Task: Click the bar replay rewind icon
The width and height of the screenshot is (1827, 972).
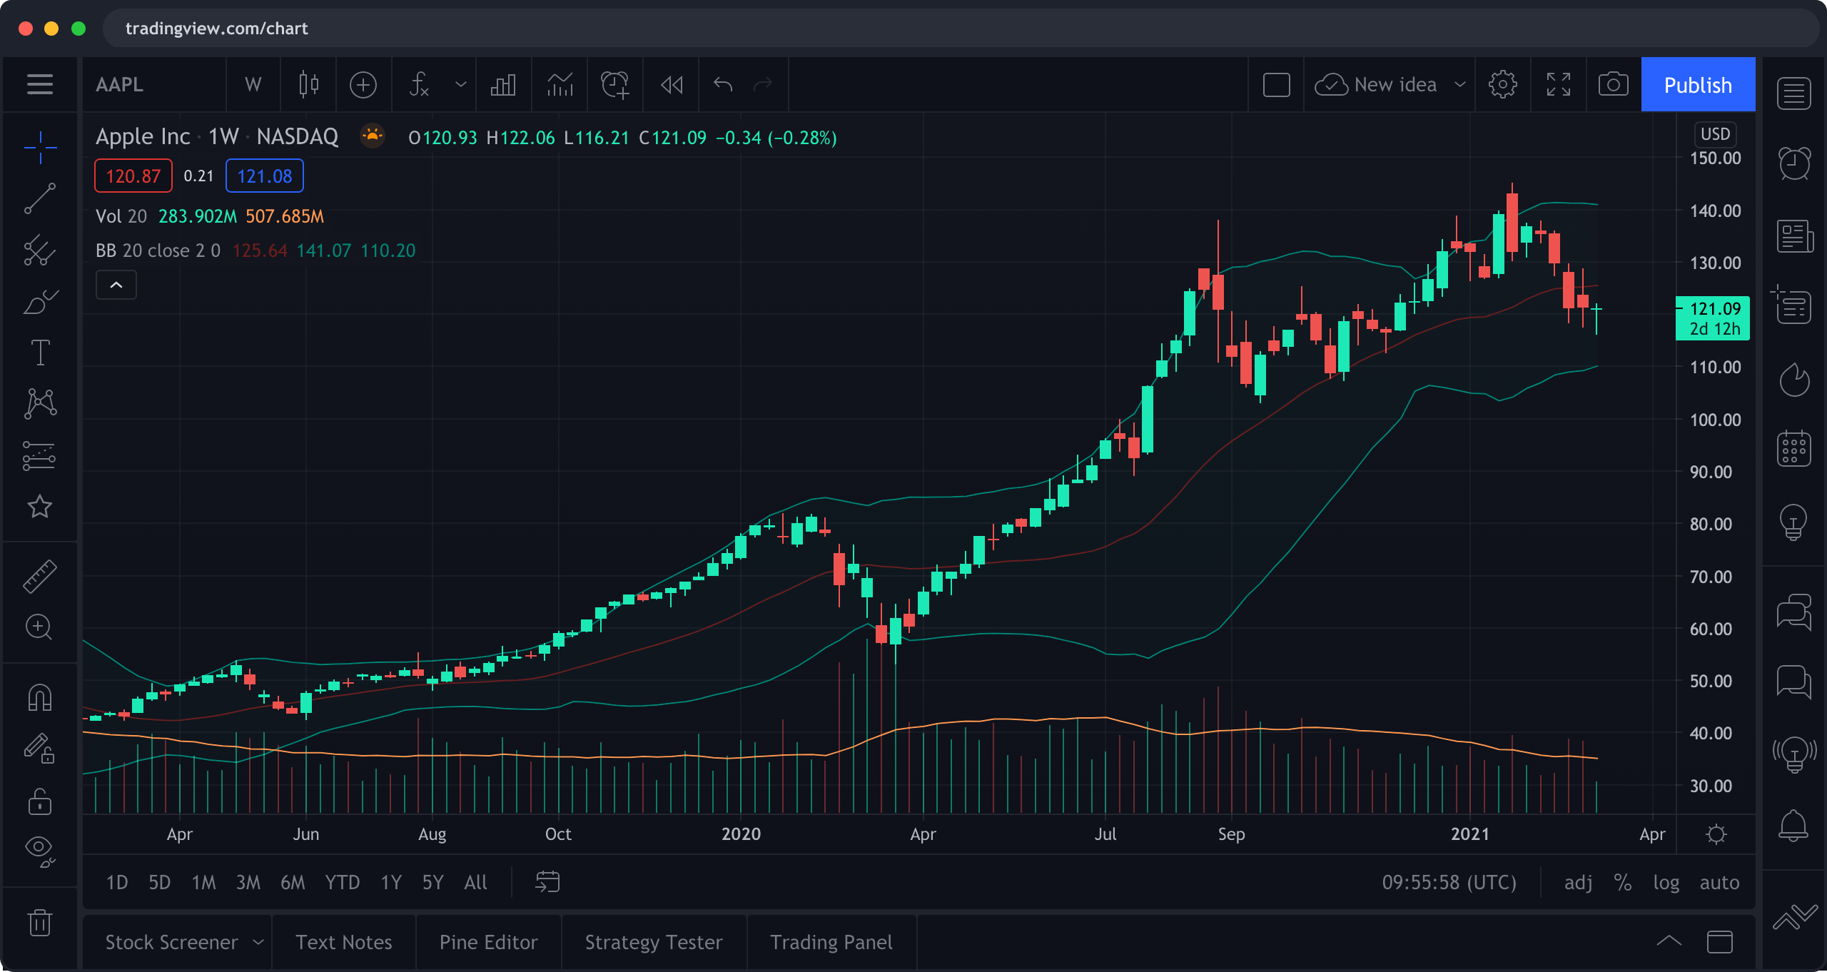Action: point(672,85)
